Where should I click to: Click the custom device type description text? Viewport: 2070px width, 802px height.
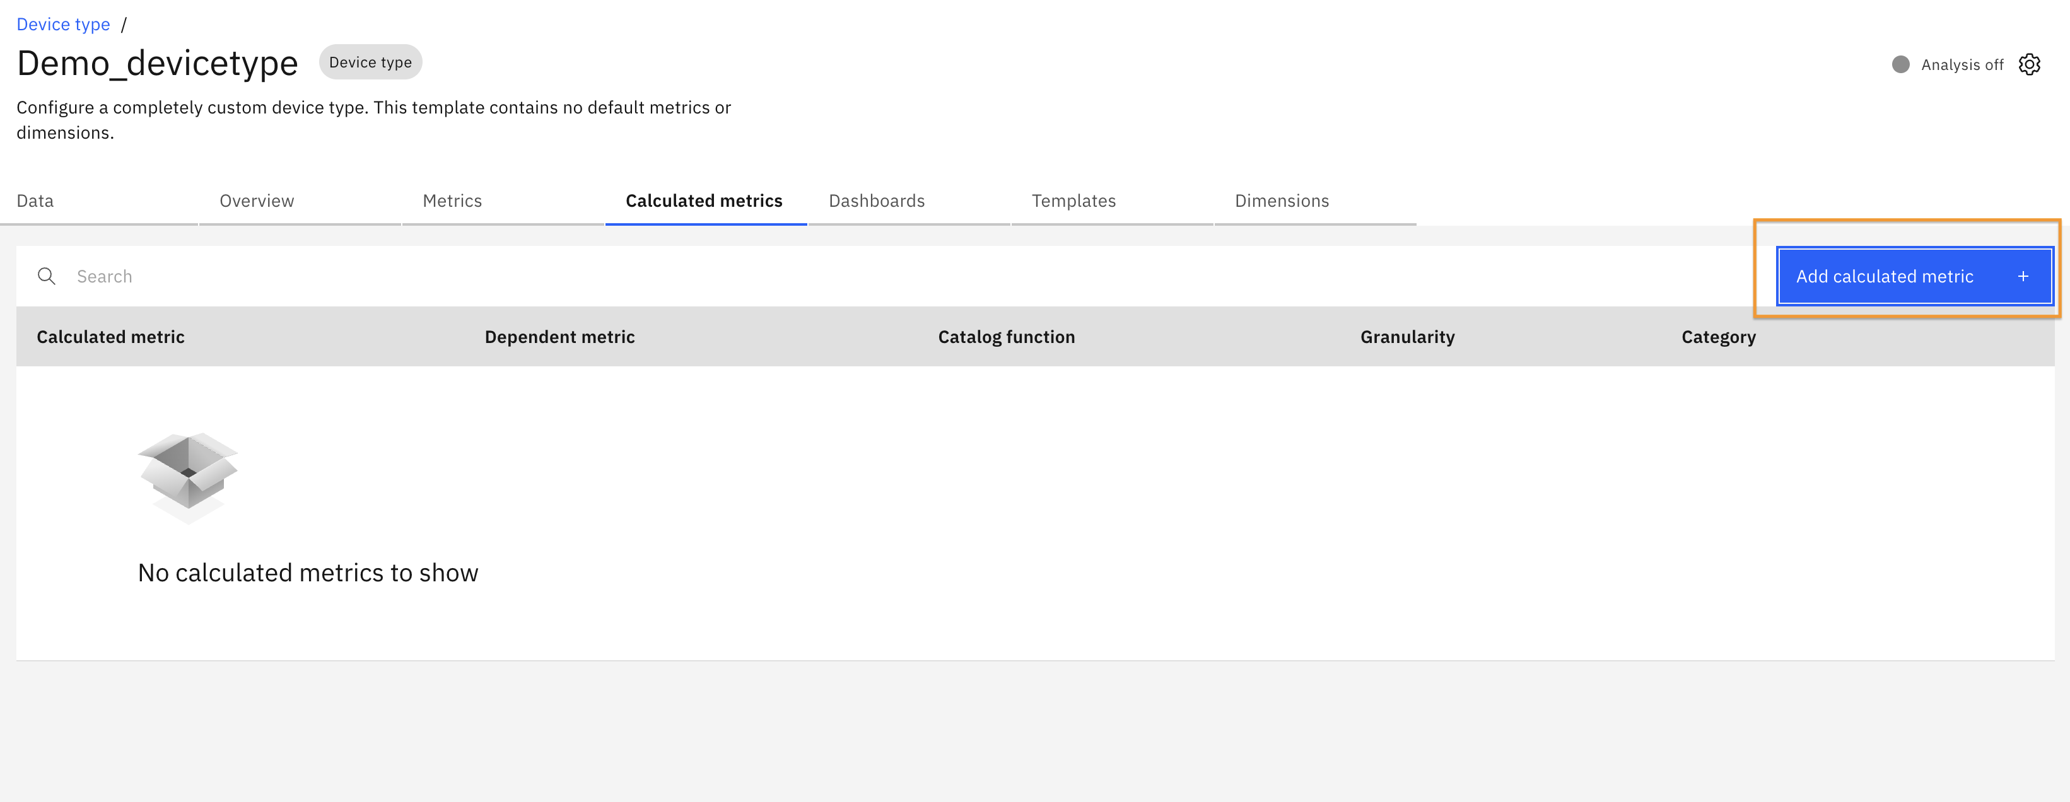[373, 120]
